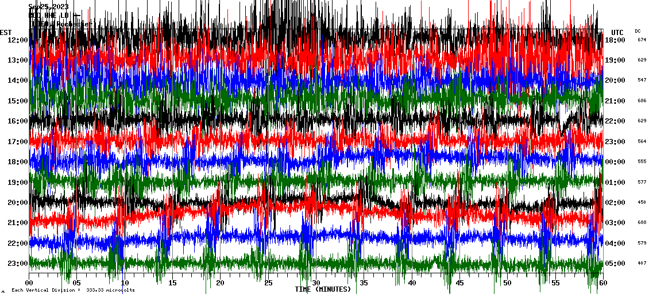Click the '55' minute tick label
649x298 pixels.
point(555,283)
